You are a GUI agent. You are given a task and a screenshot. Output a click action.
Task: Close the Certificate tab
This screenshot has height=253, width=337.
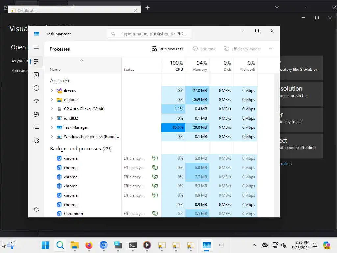[x=135, y=10]
